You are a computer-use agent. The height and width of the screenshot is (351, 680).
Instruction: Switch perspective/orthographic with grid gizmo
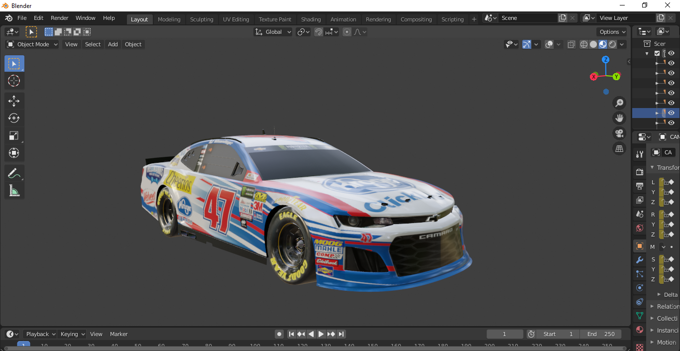click(619, 148)
